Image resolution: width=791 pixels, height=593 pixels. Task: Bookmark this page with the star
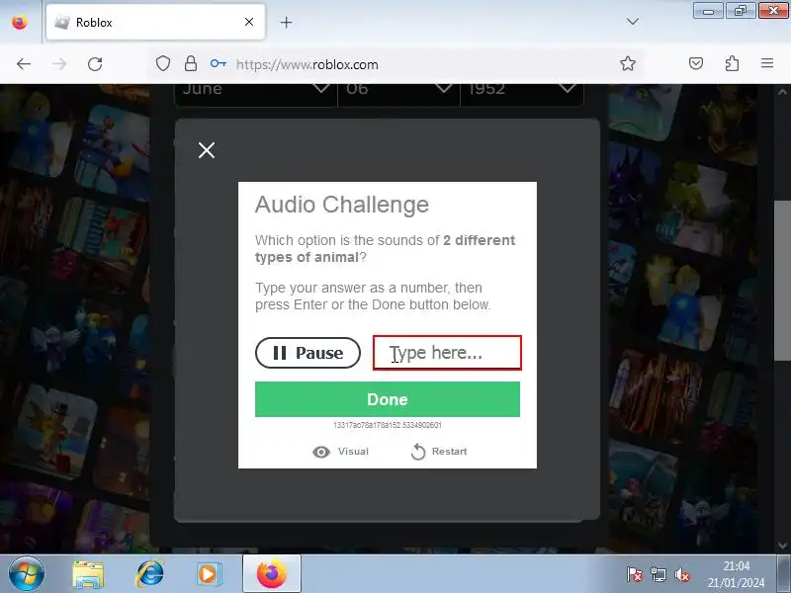[628, 63]
